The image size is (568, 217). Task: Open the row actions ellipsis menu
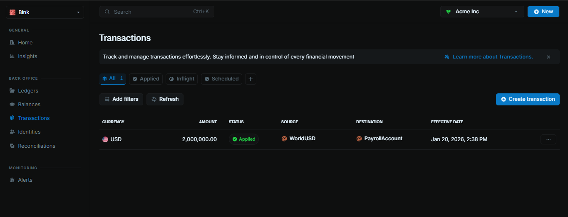[x=548, y=139]
